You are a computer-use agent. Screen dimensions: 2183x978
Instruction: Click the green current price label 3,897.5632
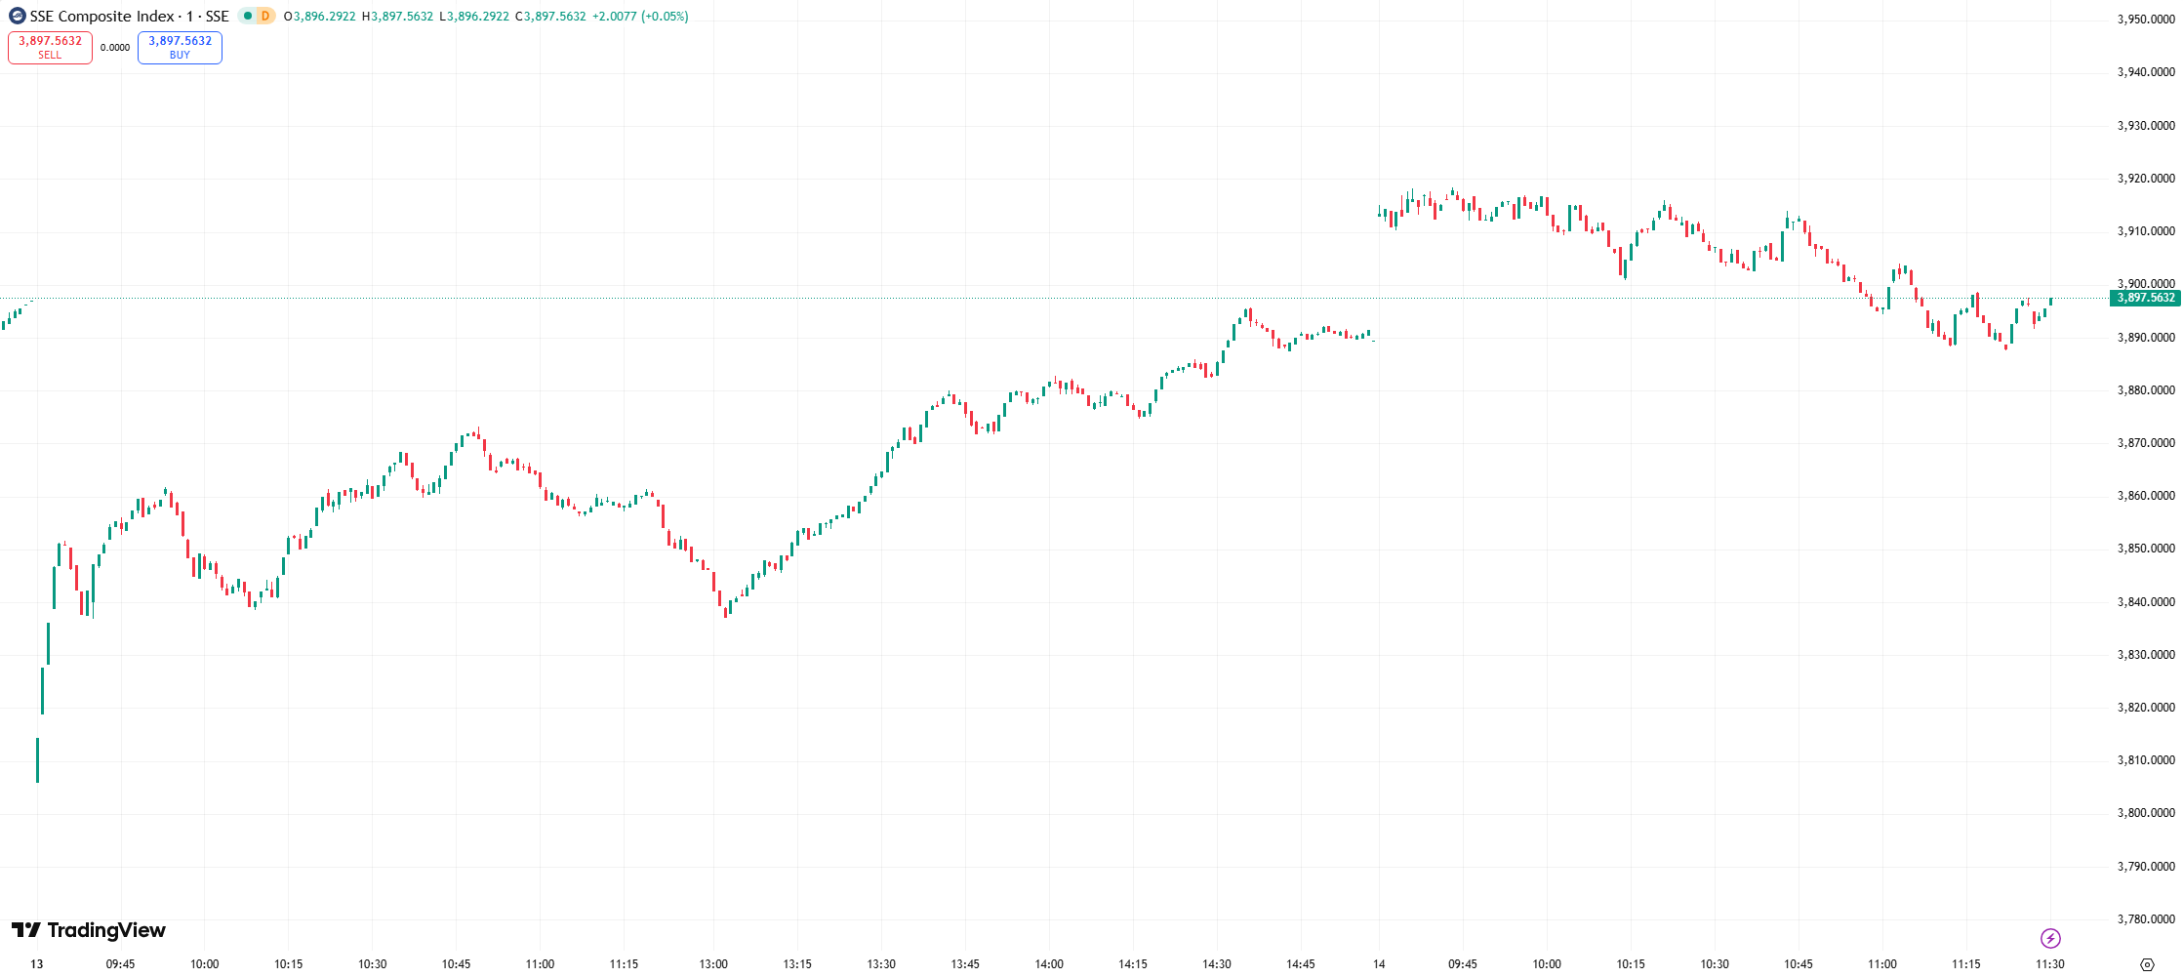[x=2146, y=298]
